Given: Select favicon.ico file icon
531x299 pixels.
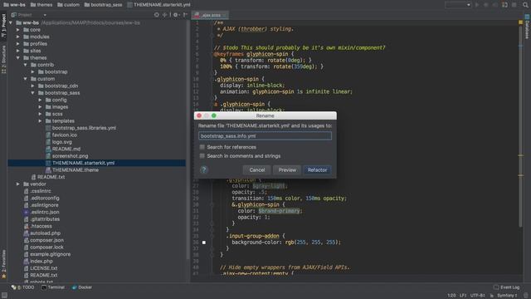Looking at the screenshot, I should (48, 135).
